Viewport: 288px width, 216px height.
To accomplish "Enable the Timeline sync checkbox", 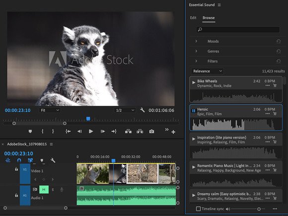I will [x=198, y=209].
